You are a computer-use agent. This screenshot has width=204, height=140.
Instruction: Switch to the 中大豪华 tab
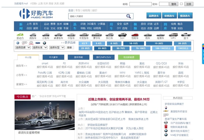pyautogui.click(x=53, y=57)
